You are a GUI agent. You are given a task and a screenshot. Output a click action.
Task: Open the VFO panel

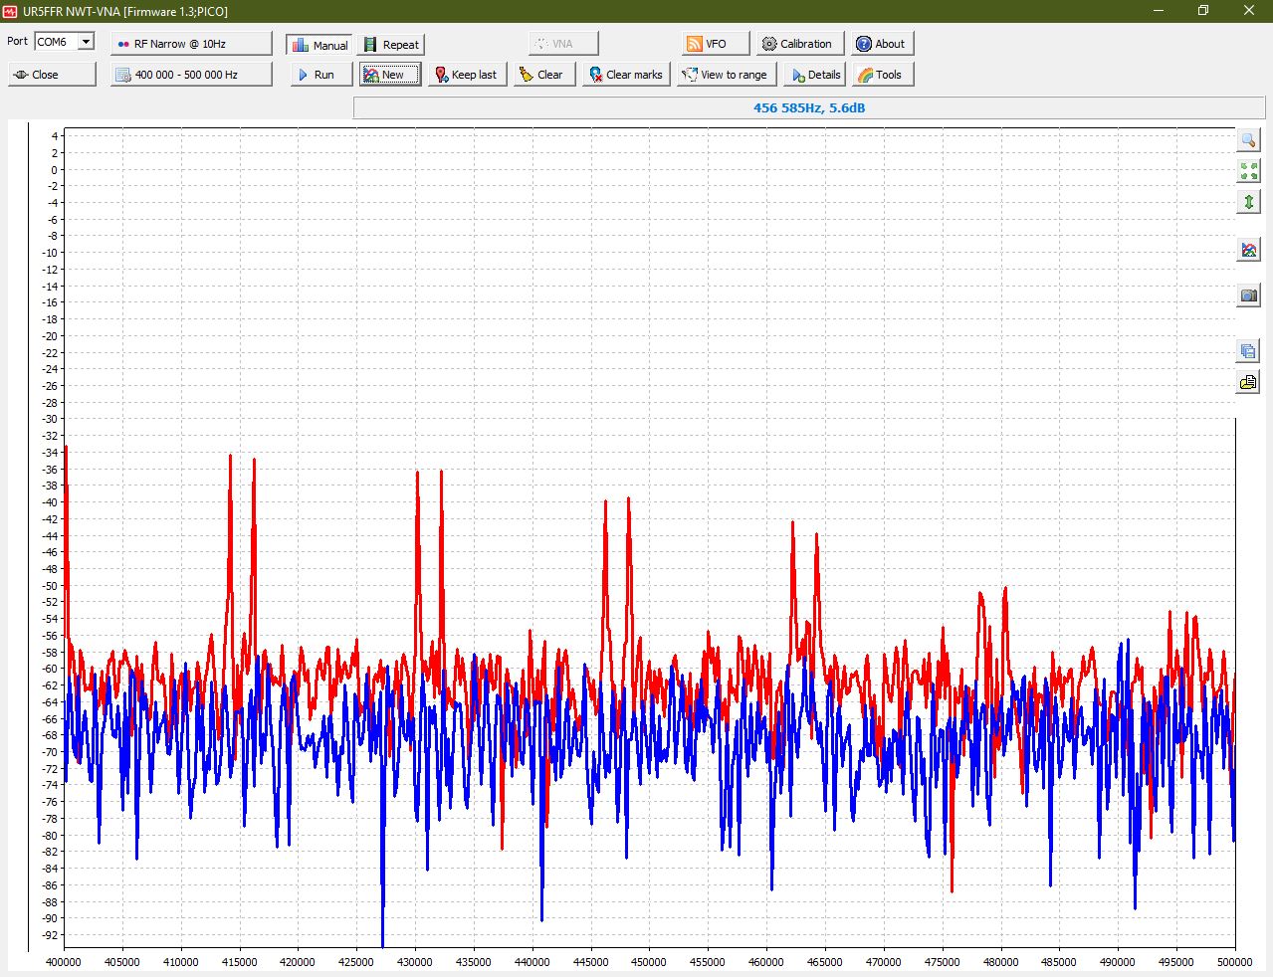tap(715, 44)
